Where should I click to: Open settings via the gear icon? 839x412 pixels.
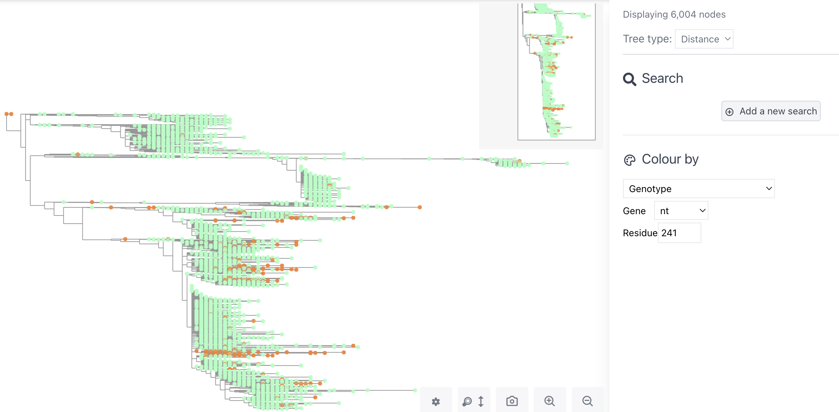click(x=436, y=401)
